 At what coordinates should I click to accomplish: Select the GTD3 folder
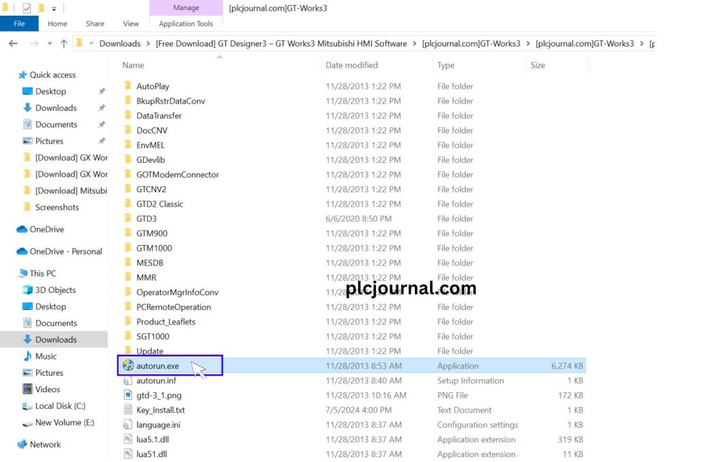146,219
